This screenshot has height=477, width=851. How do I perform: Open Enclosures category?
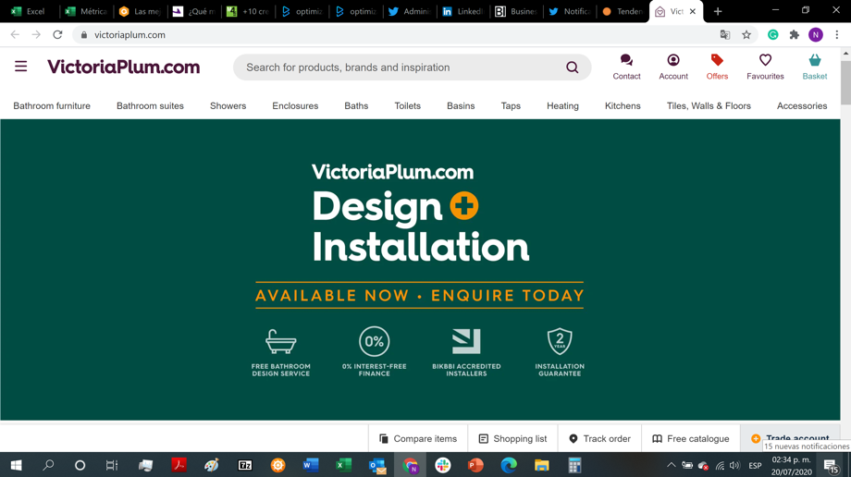(295, 105)
